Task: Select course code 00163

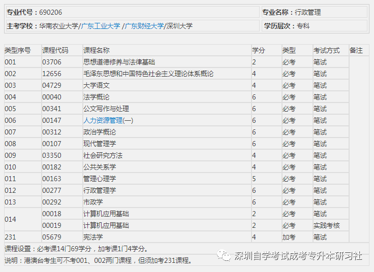Action: pyautogui.click(x=52, y=179)
